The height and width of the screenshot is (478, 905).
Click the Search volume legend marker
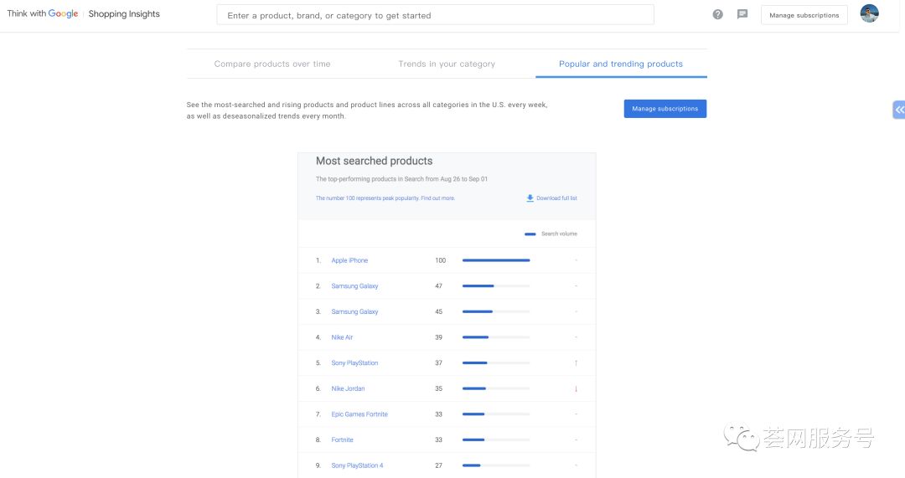coord(530,234)
